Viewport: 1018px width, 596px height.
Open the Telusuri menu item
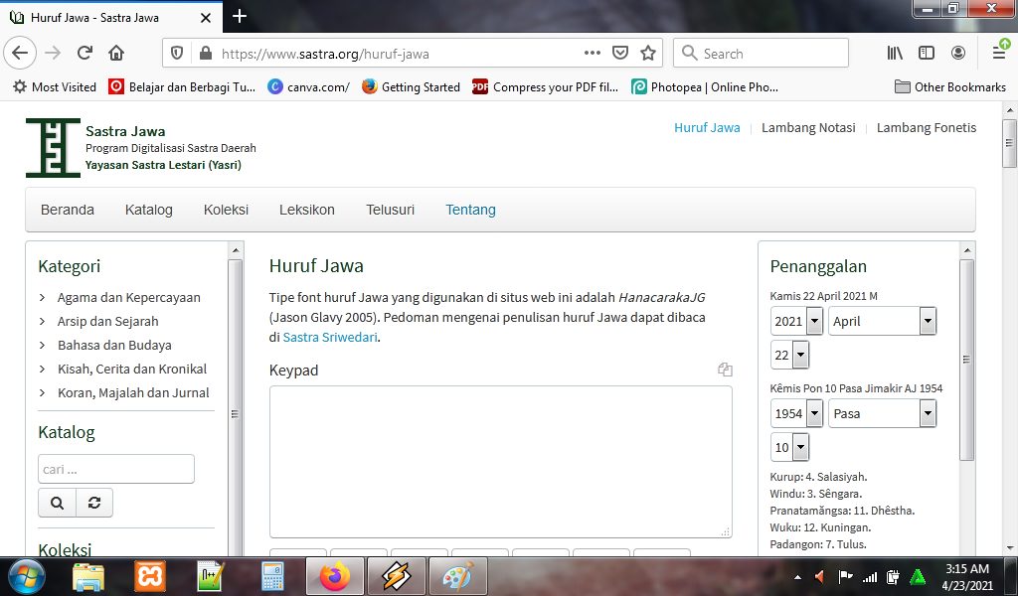(390, 210)
